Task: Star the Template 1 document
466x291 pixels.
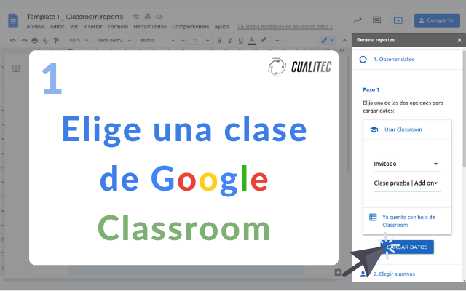Action: point(136,17)
